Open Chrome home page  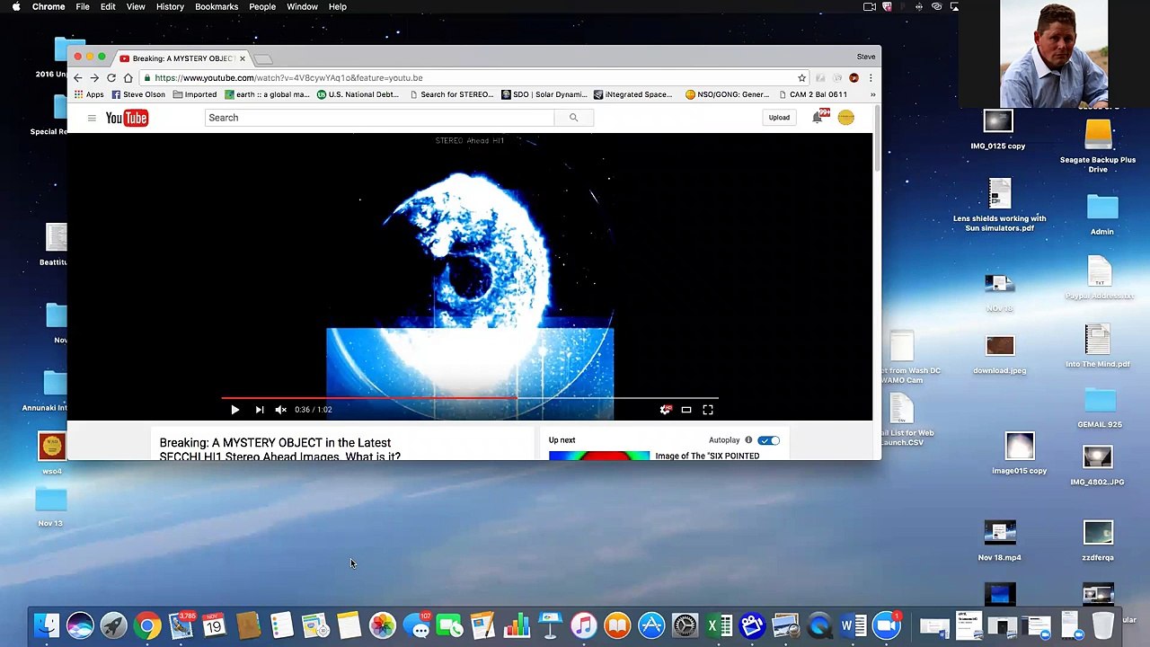128,78
